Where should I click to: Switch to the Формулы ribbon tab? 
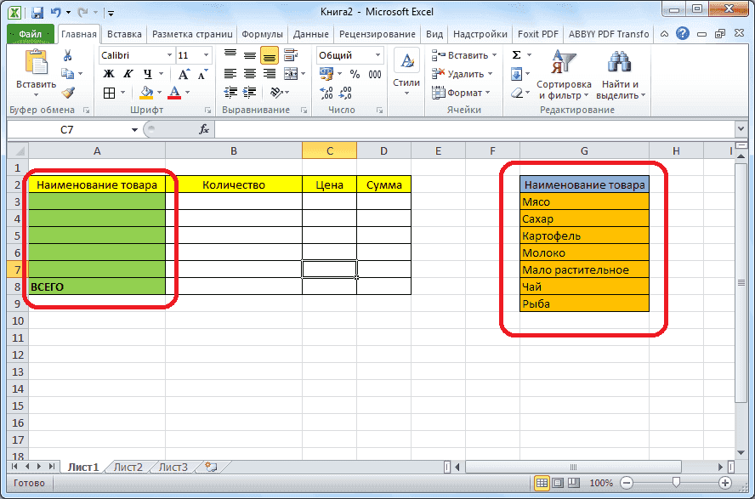(262, 34)
